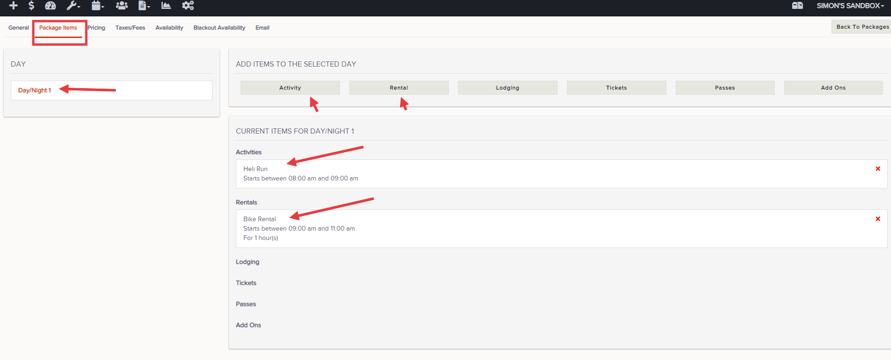
Task: Click the Tickets section label
Action: tap(246, 283)
